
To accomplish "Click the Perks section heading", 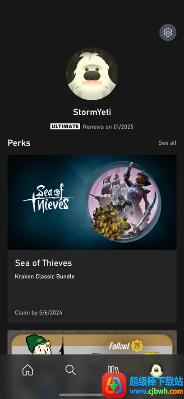I will 19,143.
